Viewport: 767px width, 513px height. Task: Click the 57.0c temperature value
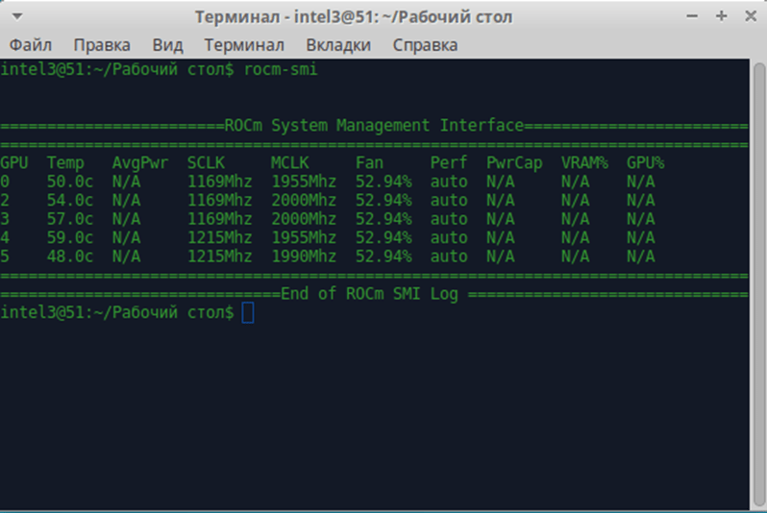pyautogui.click(x=70, y=219)
